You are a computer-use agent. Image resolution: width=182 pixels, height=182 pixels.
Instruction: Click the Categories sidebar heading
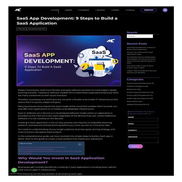click(x=135, y=79)
